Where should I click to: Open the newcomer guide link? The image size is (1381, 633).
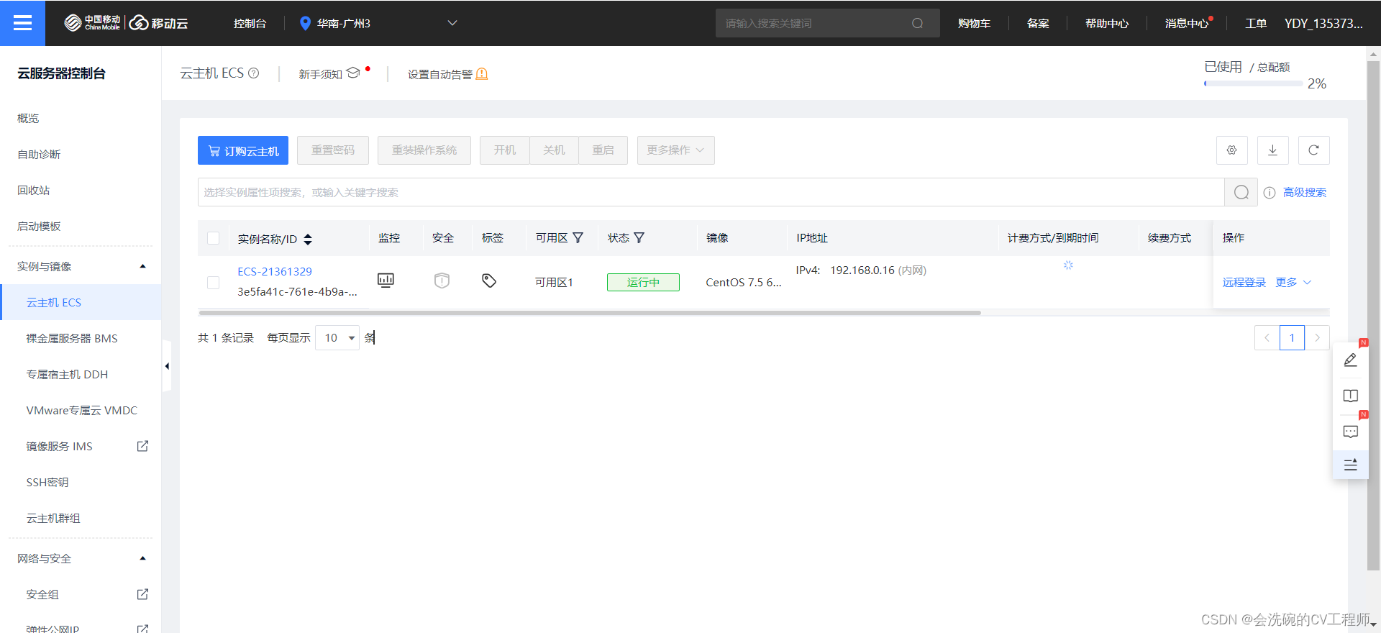[x=329, y=74]
